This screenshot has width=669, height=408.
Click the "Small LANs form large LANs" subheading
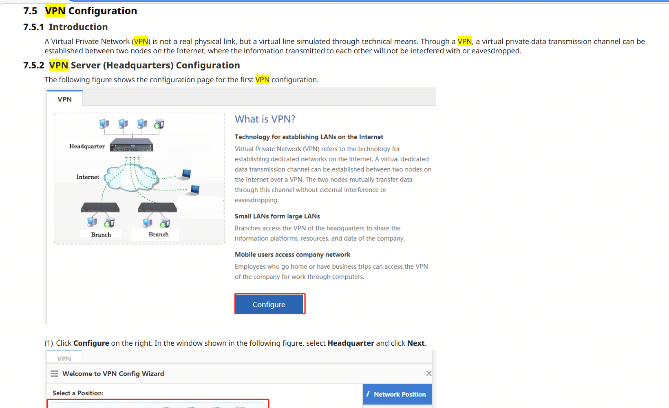pyautogui.click(x=277, y=216)
